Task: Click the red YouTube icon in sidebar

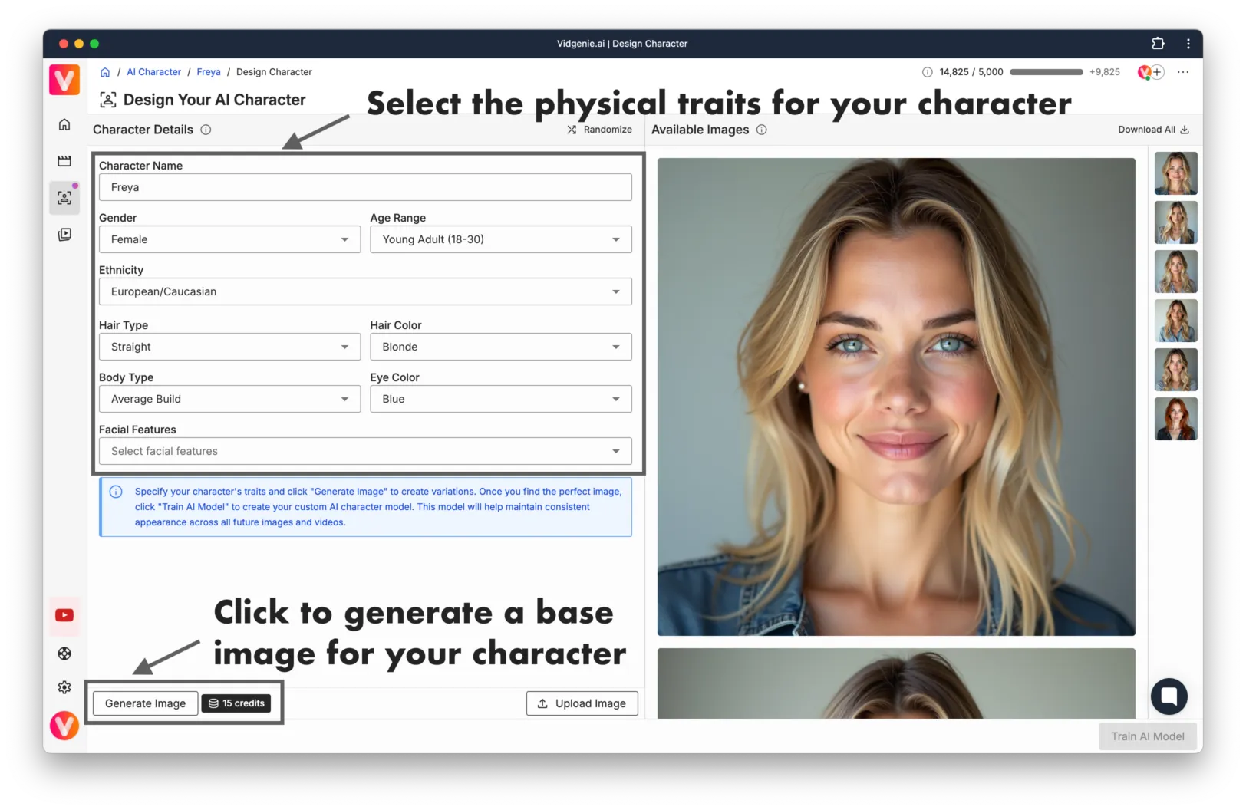Action: click(x=64, y=615)
